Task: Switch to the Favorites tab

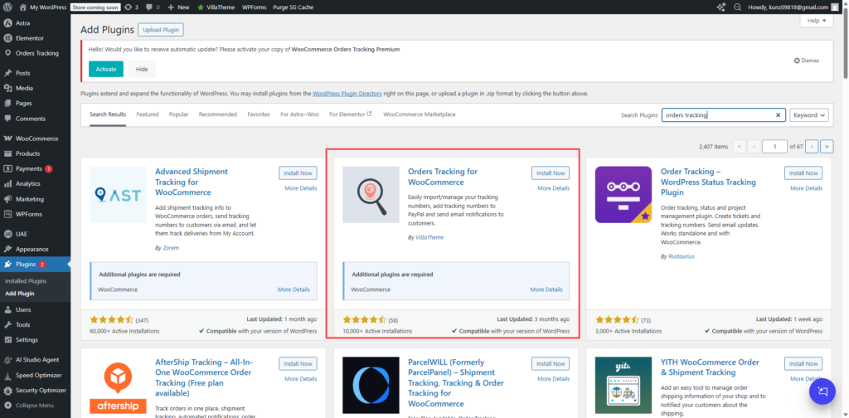Action: point(259,114)
